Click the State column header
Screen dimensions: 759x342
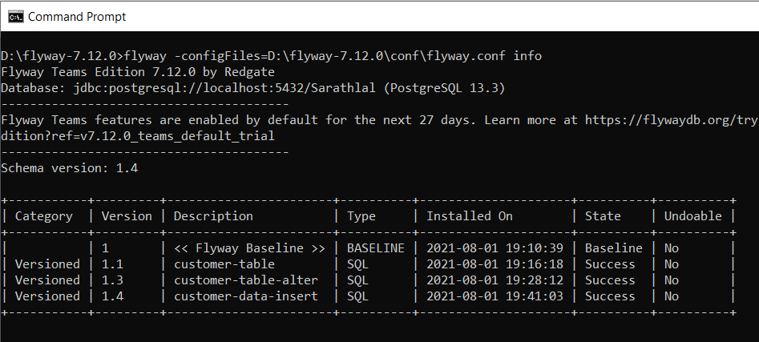coord(603,215)
